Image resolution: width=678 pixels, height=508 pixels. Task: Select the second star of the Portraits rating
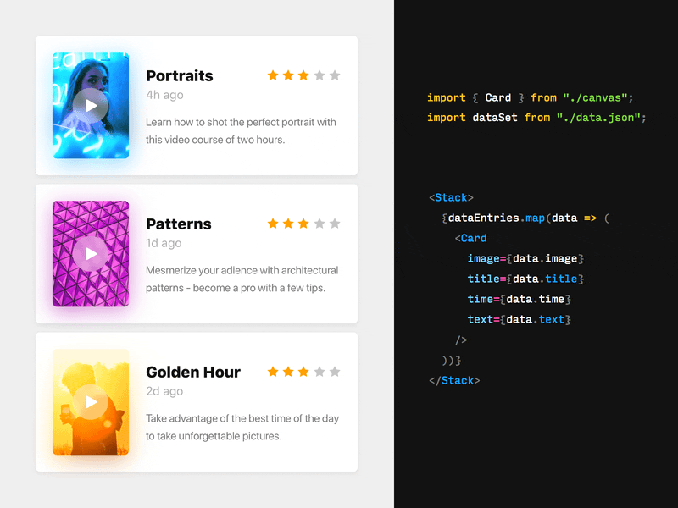click(288, 75)
